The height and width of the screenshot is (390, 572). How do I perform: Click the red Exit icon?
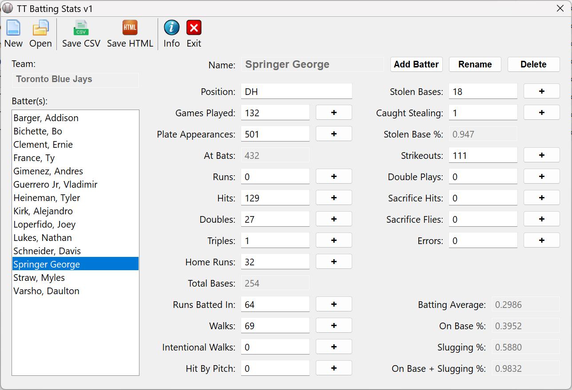[x=194, y=28]
